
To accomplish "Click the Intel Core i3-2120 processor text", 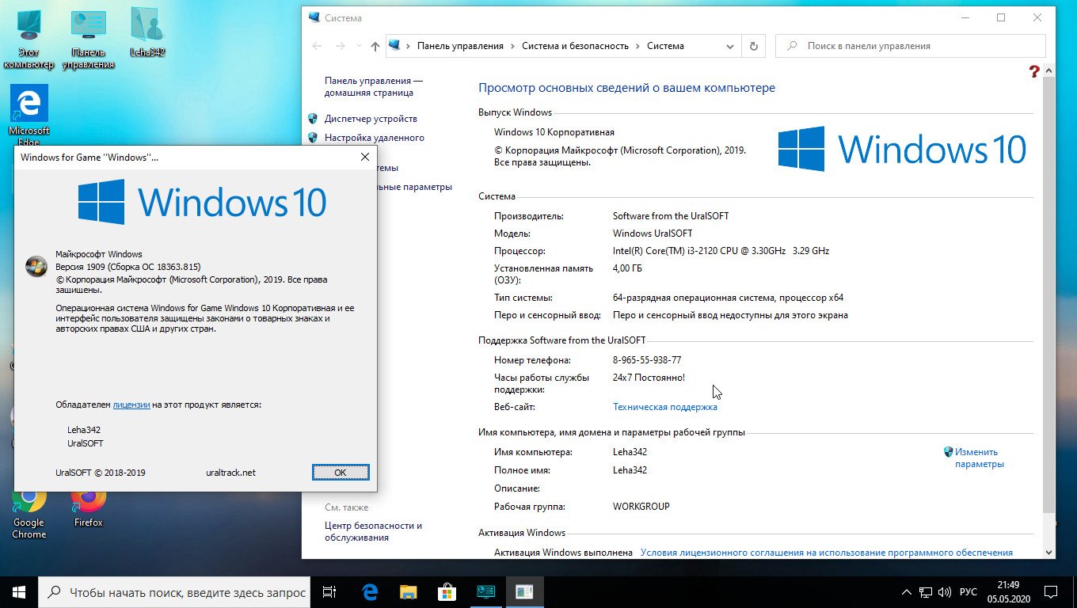I will [x=721, y=251].
